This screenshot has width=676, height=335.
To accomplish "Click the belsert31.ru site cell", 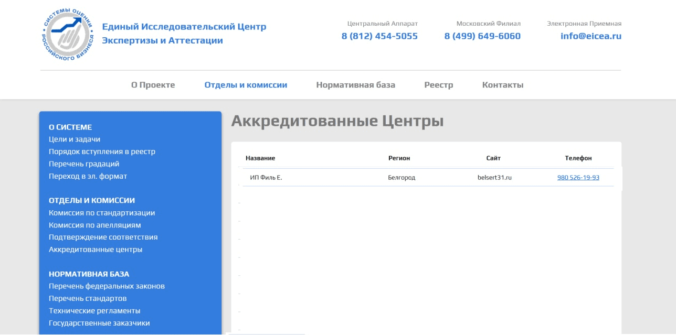I will point(494,178).
